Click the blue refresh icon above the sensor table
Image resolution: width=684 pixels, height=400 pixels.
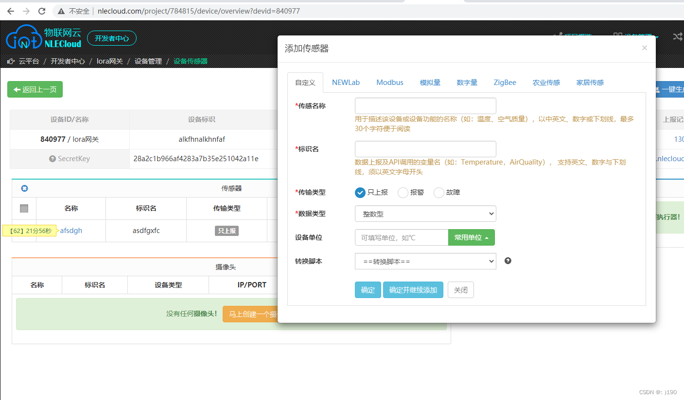pyautogui.click(x=24, y=188)
